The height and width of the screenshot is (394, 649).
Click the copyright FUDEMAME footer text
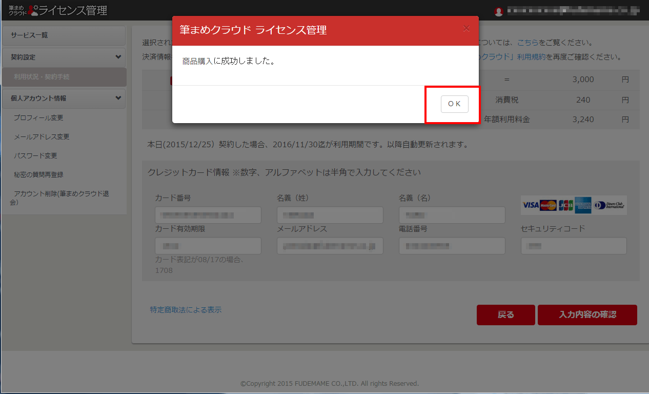point(330,384)
